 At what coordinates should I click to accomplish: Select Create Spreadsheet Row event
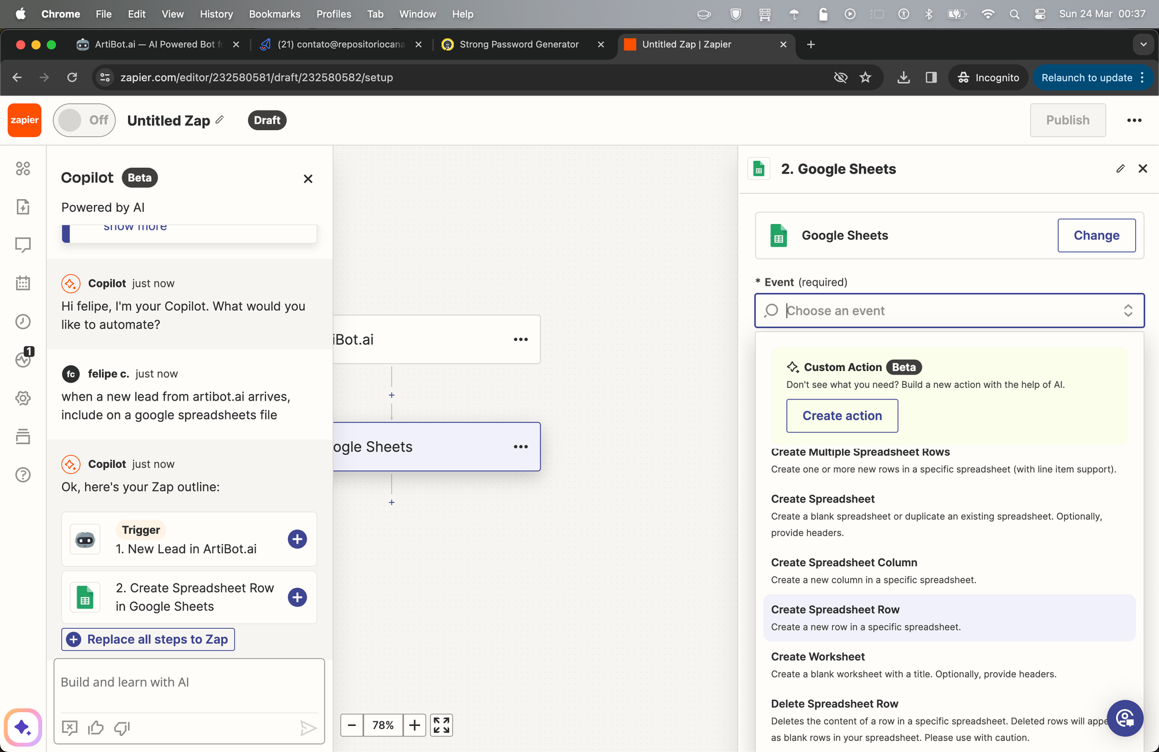(x=949, y=618)
